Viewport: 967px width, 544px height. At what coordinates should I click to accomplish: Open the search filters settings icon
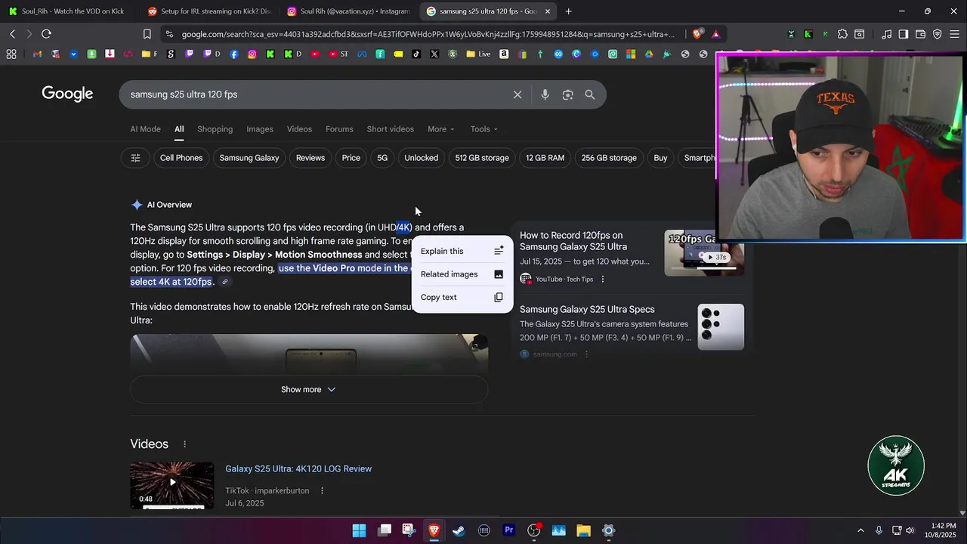[135, 158]
